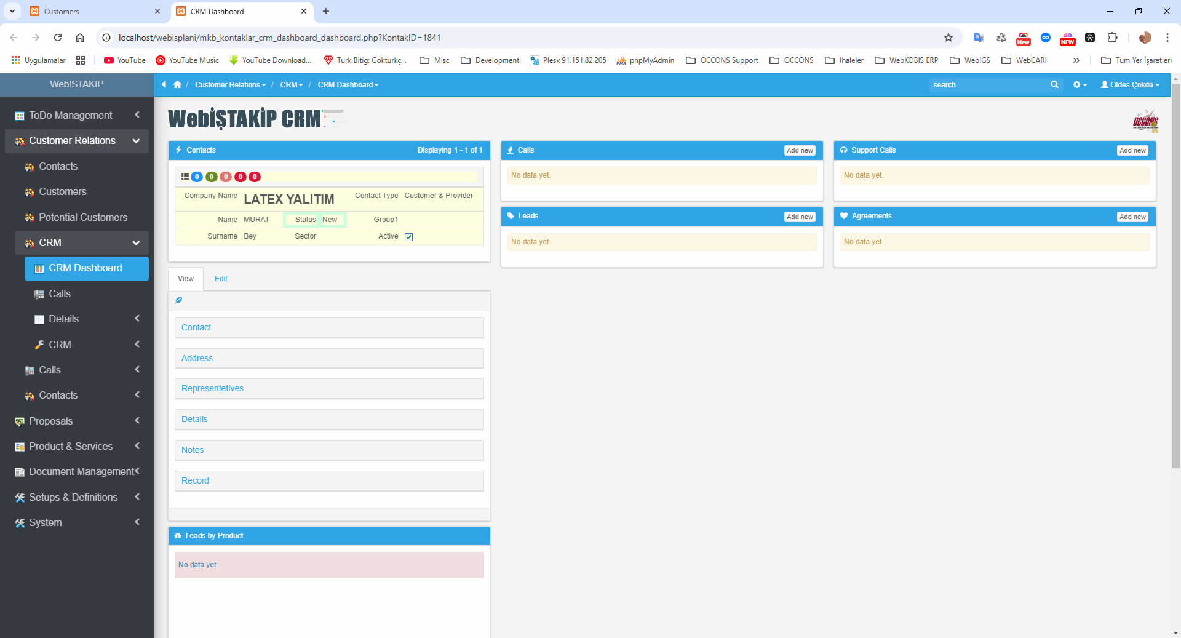This screenshot has width=1181, height=638.
Task: Add new entry in Support Calls panel
Action: pos(1132,150)
